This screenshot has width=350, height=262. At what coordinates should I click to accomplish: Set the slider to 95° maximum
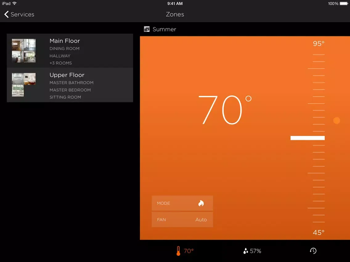319,43
